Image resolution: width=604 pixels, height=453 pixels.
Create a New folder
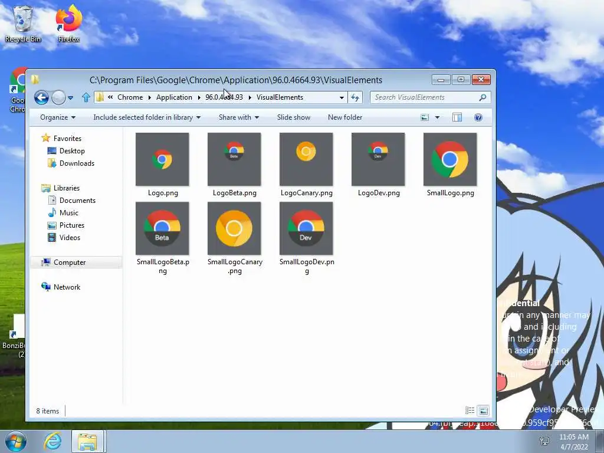[345, 117]
